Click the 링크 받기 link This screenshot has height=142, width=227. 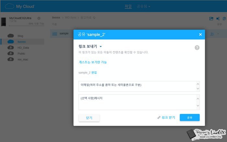tap(168, 117)
